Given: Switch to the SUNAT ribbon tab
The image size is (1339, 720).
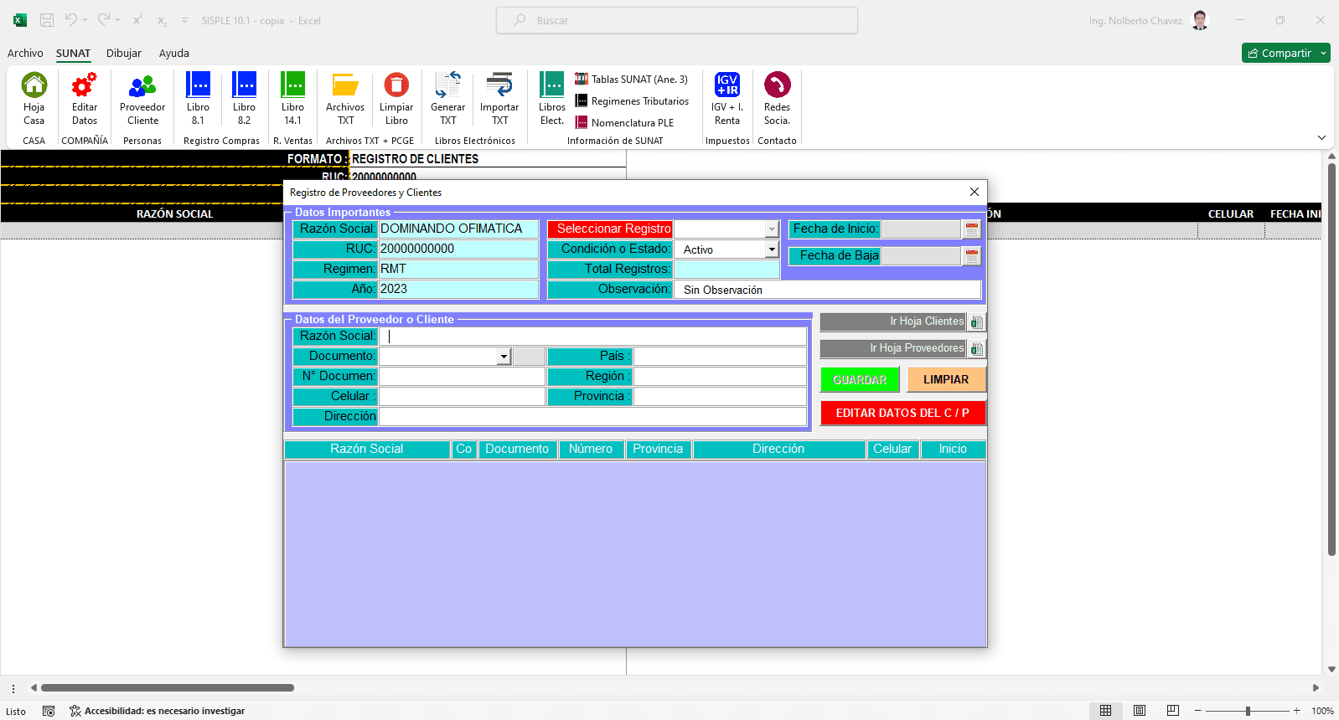Looking at the screenshot, I should 73,53.
